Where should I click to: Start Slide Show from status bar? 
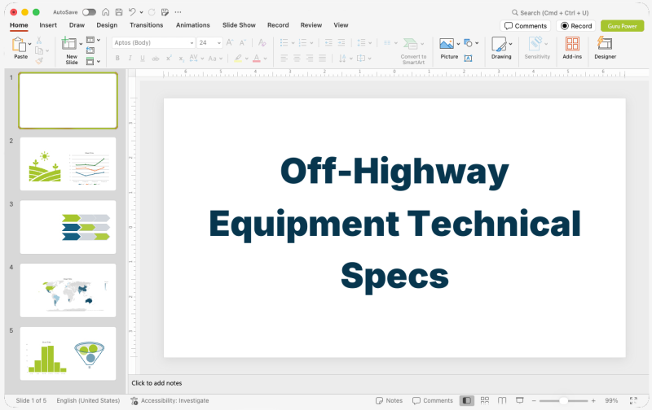click(519, 400)
